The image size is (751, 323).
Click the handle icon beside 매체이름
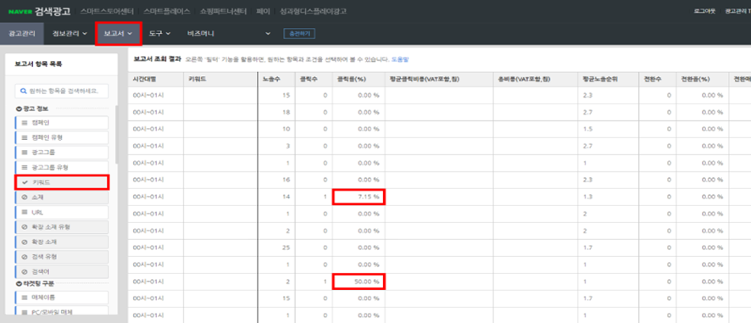(x=25, y=298)
